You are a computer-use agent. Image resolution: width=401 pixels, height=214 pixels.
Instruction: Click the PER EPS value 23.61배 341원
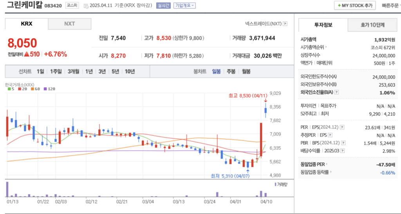tap(380, 127)
